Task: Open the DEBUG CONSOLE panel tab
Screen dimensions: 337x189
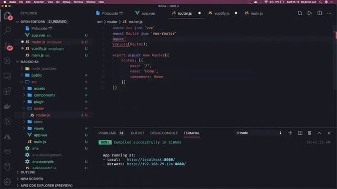Action: (x=164, y=133)
